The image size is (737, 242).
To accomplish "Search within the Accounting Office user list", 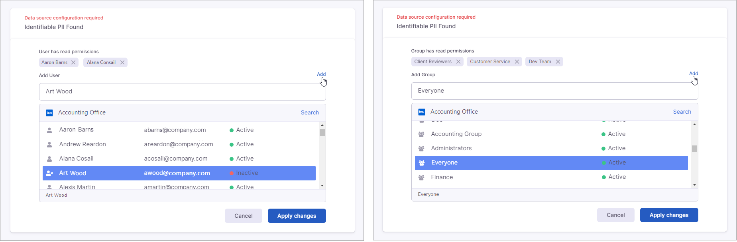I will click(310, 113).
